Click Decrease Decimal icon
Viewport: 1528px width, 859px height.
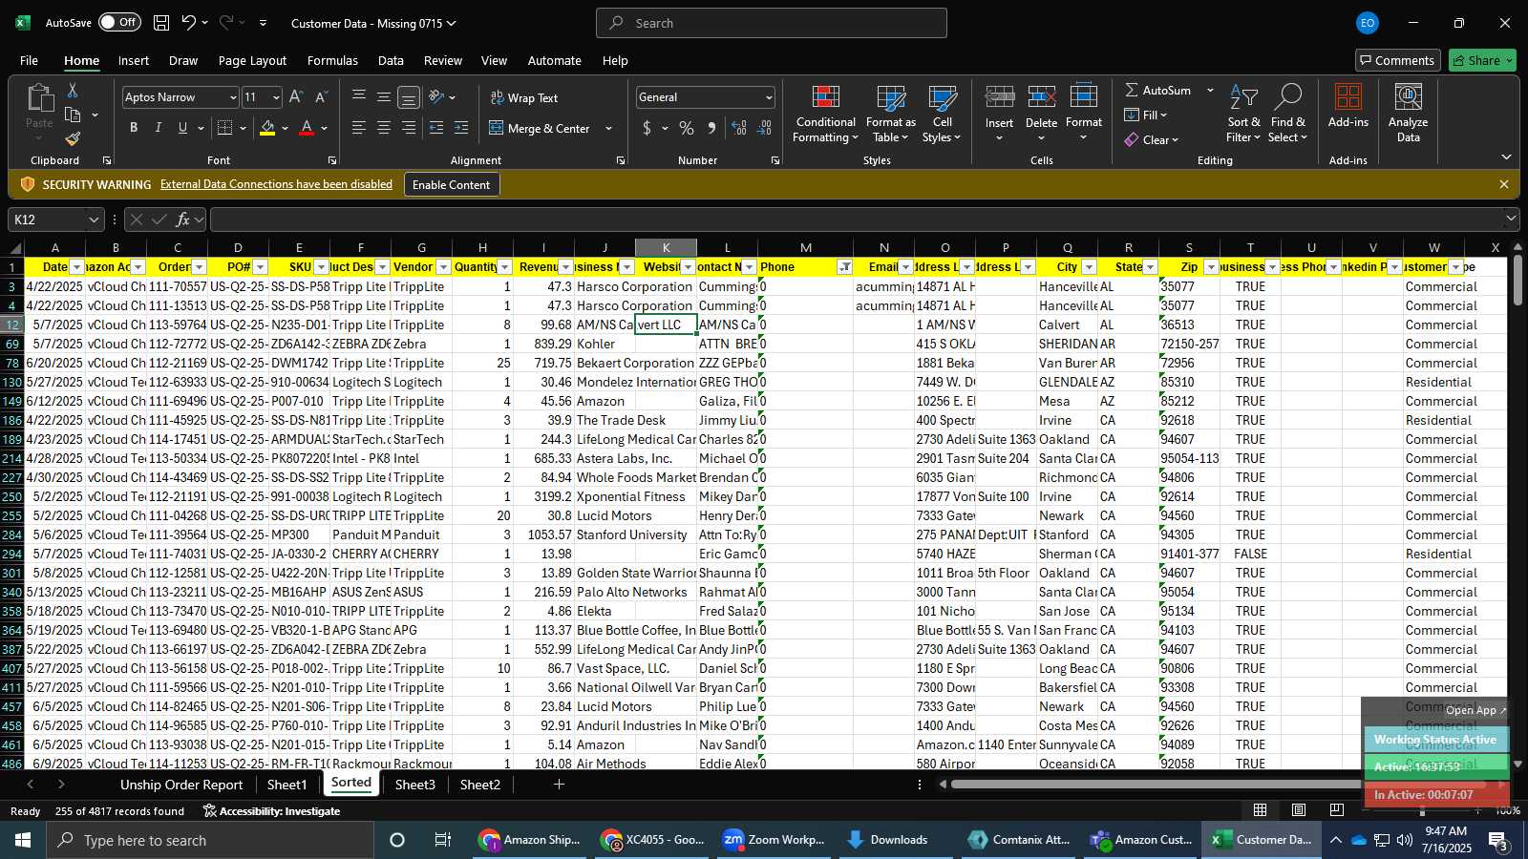tap(764, 128)
